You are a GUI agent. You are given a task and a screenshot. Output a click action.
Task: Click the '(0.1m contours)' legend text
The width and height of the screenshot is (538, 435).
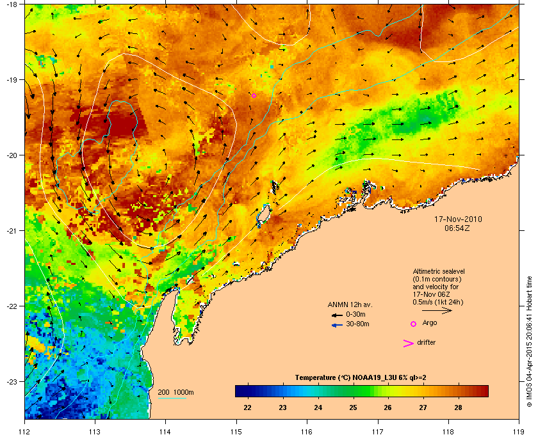437,279
